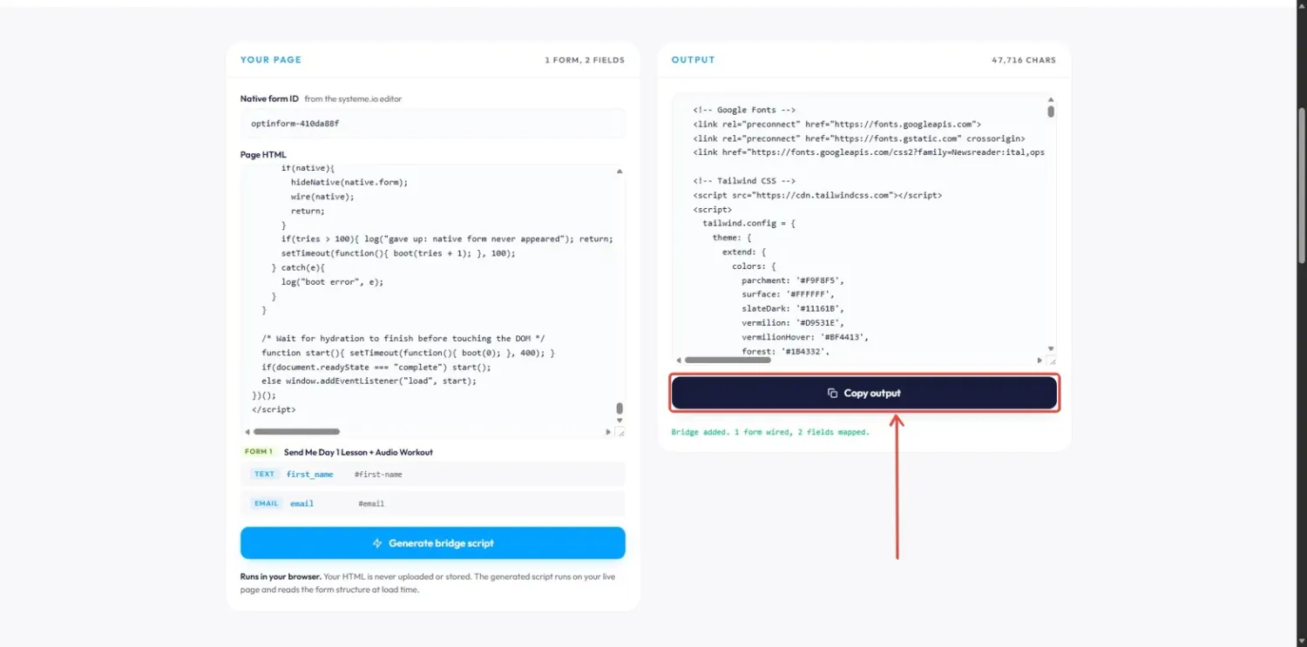This screenshot has width=1307, height=647.
Task: Click the YOUR PAGE panel heading
Action: [271, 60]
